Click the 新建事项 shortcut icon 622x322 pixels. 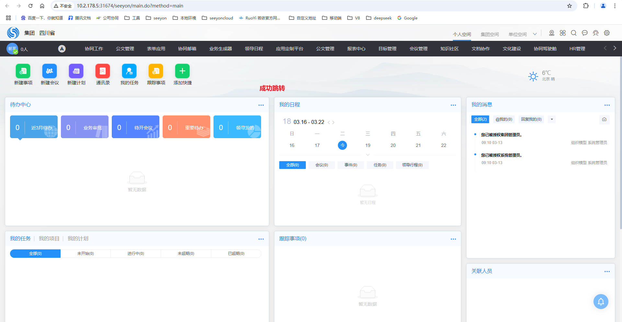coord(23,71)
